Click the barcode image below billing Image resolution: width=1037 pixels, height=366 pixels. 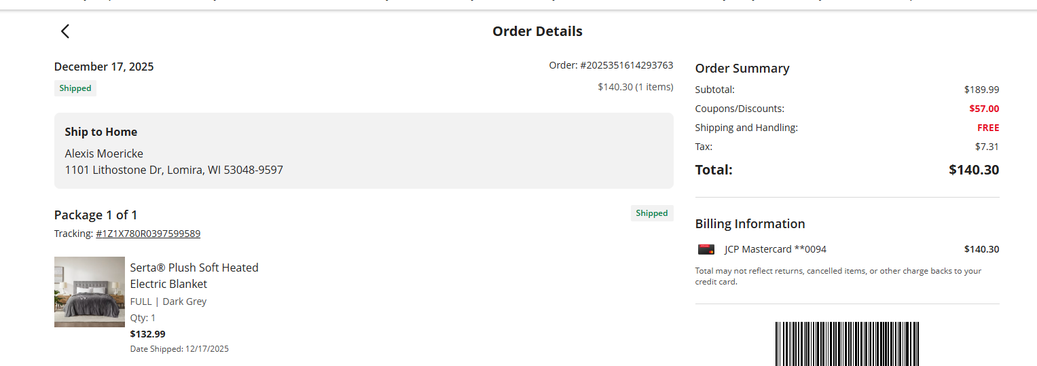coord(848,344)
